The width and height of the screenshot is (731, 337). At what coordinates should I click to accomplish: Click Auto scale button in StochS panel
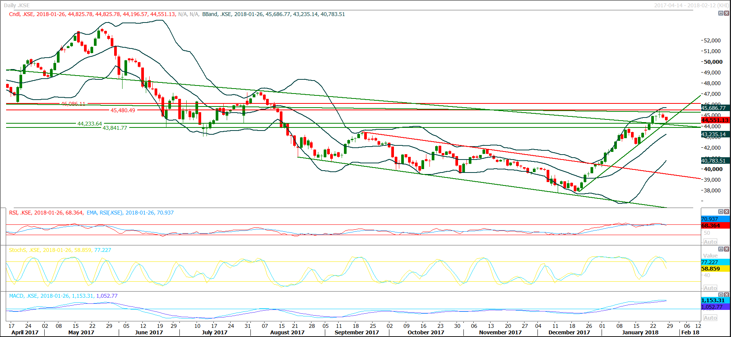710,288
